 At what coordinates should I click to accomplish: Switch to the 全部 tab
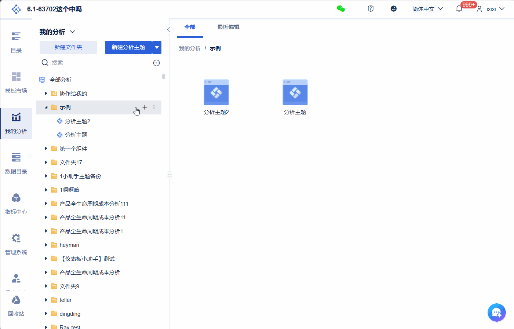coord(190,27)
